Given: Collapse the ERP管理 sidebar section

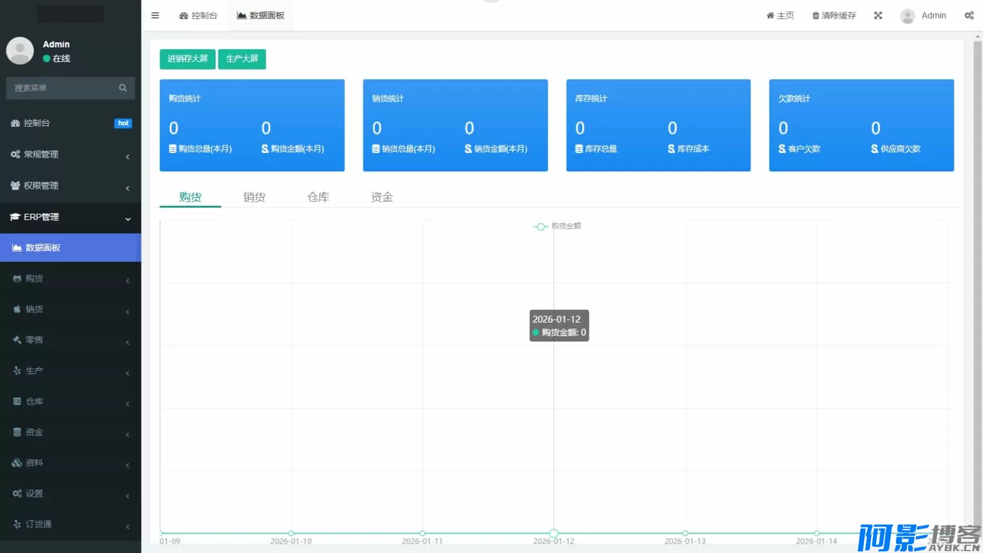Looking at the screenshot, I should [x=70, y=217].
